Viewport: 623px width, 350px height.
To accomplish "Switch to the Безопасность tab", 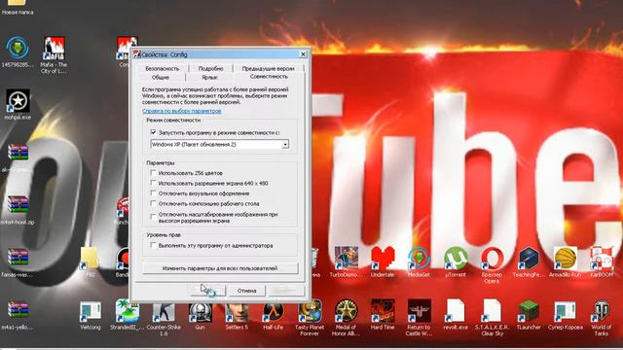I will [x=163, y=69].
